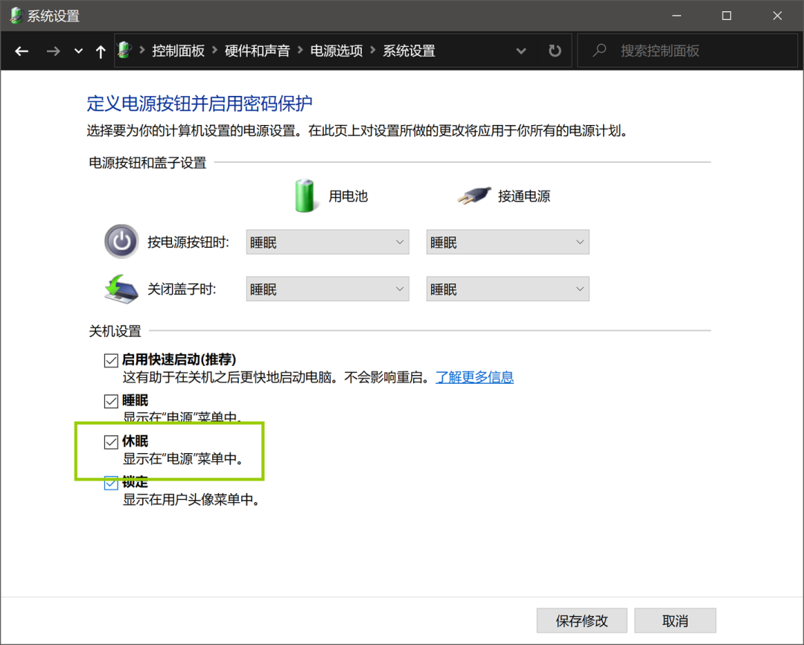This screenshot has height=645, width=804.
Task: Click the 保存修改 button
Action: (x=581, y=621)
